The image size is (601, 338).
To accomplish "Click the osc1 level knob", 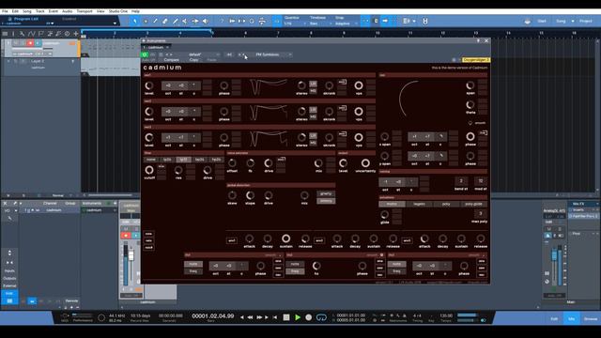I will 149,85.
